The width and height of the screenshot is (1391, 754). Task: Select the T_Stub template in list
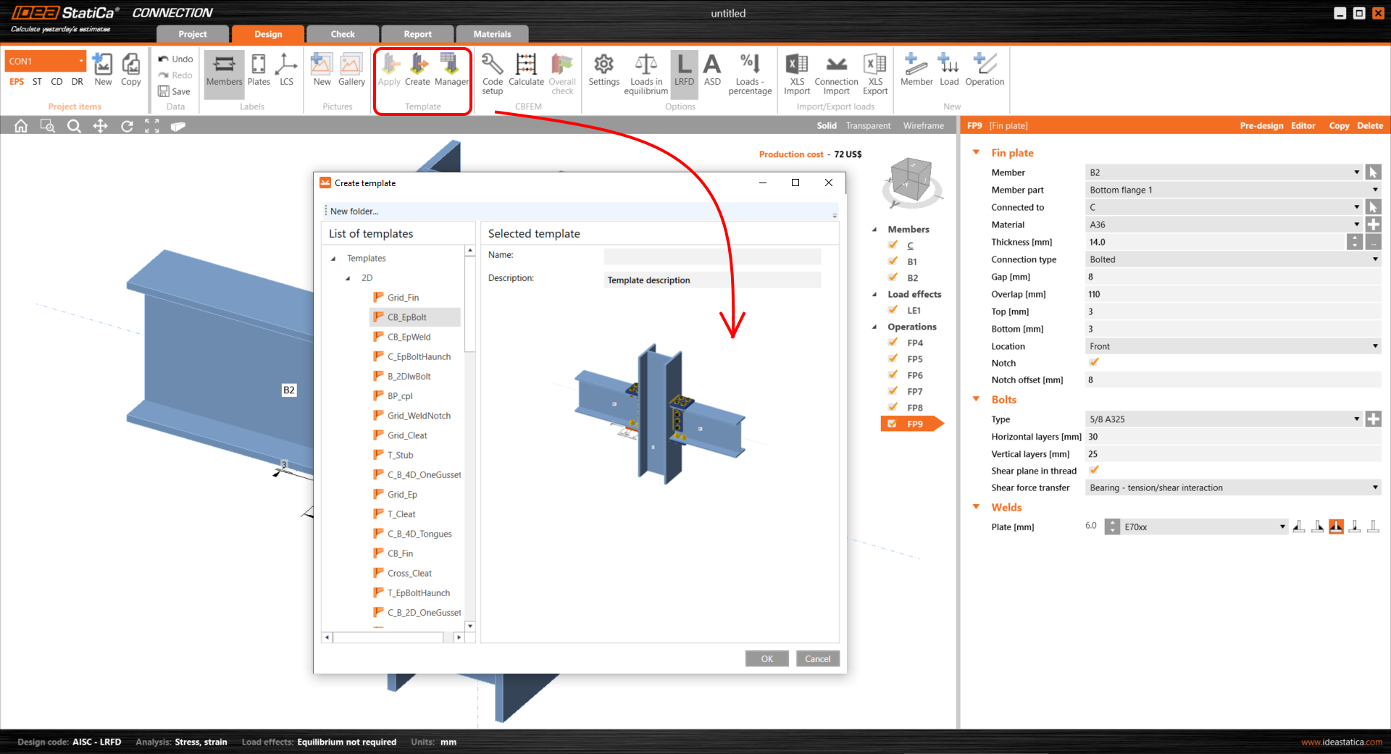400,455
